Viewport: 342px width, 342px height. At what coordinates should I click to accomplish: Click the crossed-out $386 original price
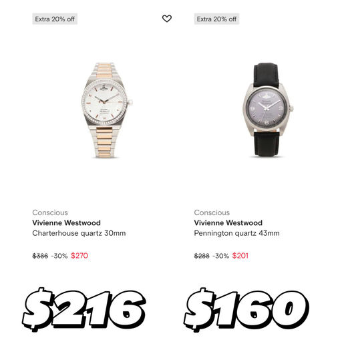pyautogui.click(x=40, y=256)
